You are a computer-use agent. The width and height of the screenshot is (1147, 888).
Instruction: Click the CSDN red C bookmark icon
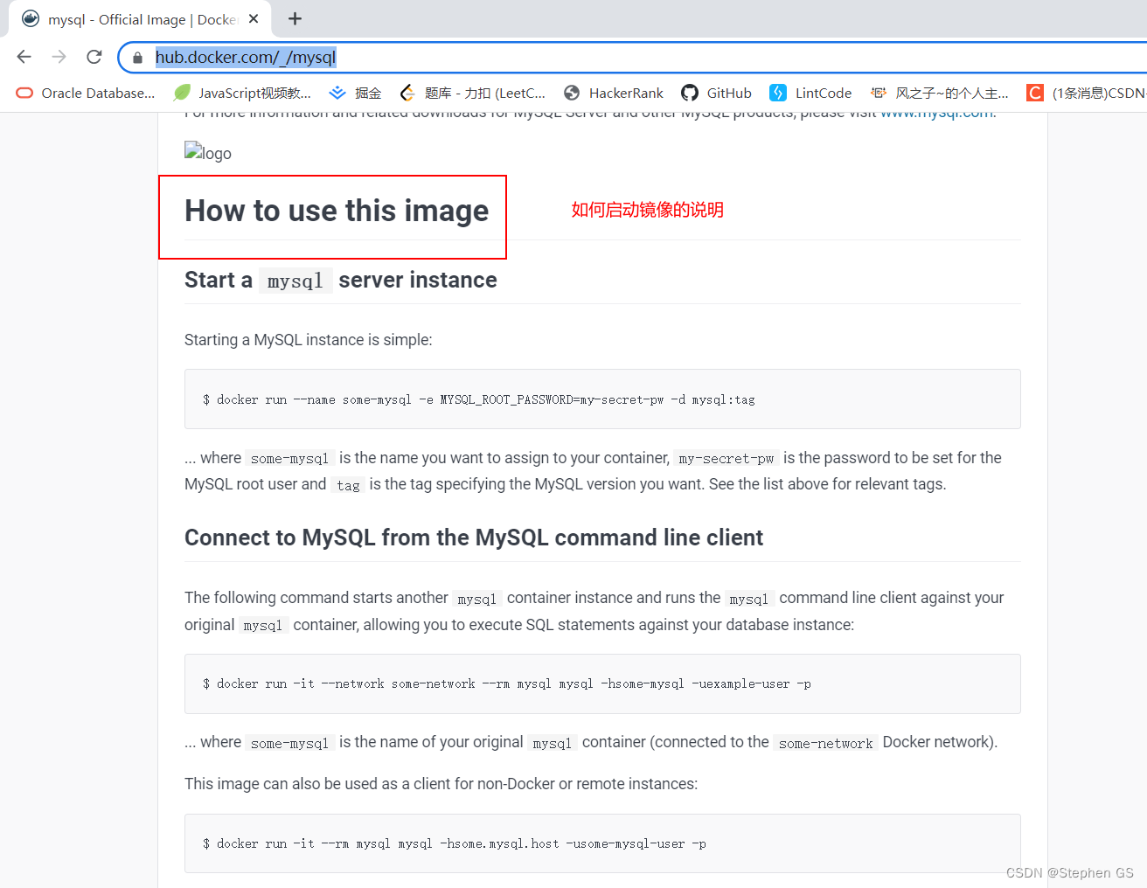click(x=1035, y=93)
